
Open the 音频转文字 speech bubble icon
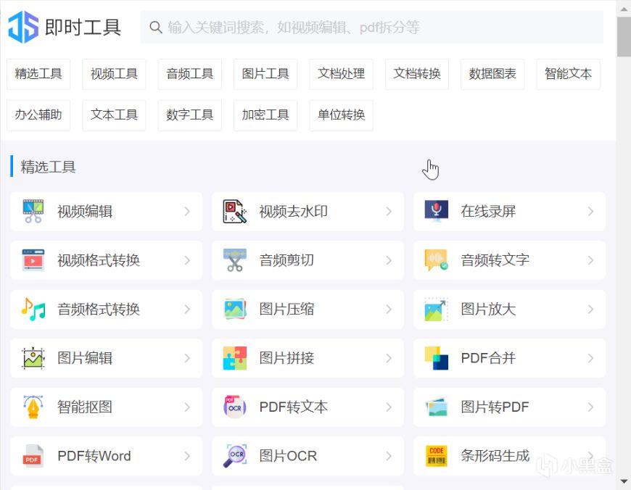click(x=436, y=260)
